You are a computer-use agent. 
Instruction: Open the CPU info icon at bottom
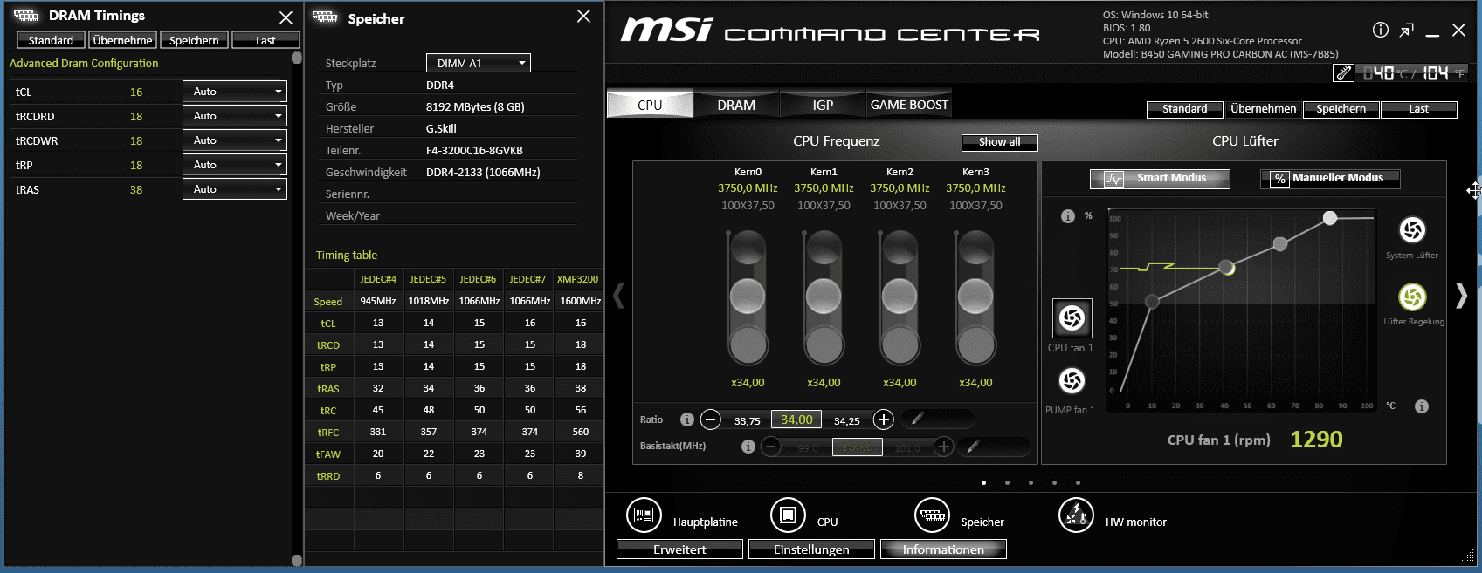(788, 515)
